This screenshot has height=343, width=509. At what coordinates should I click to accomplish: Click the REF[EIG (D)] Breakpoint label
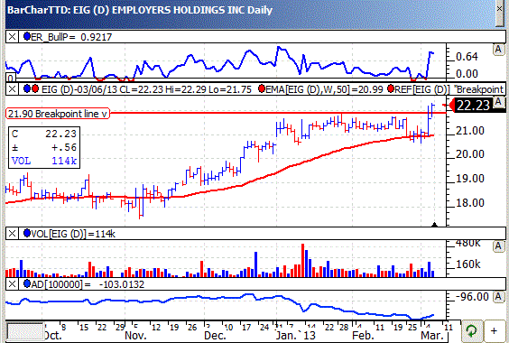(449, 89)
